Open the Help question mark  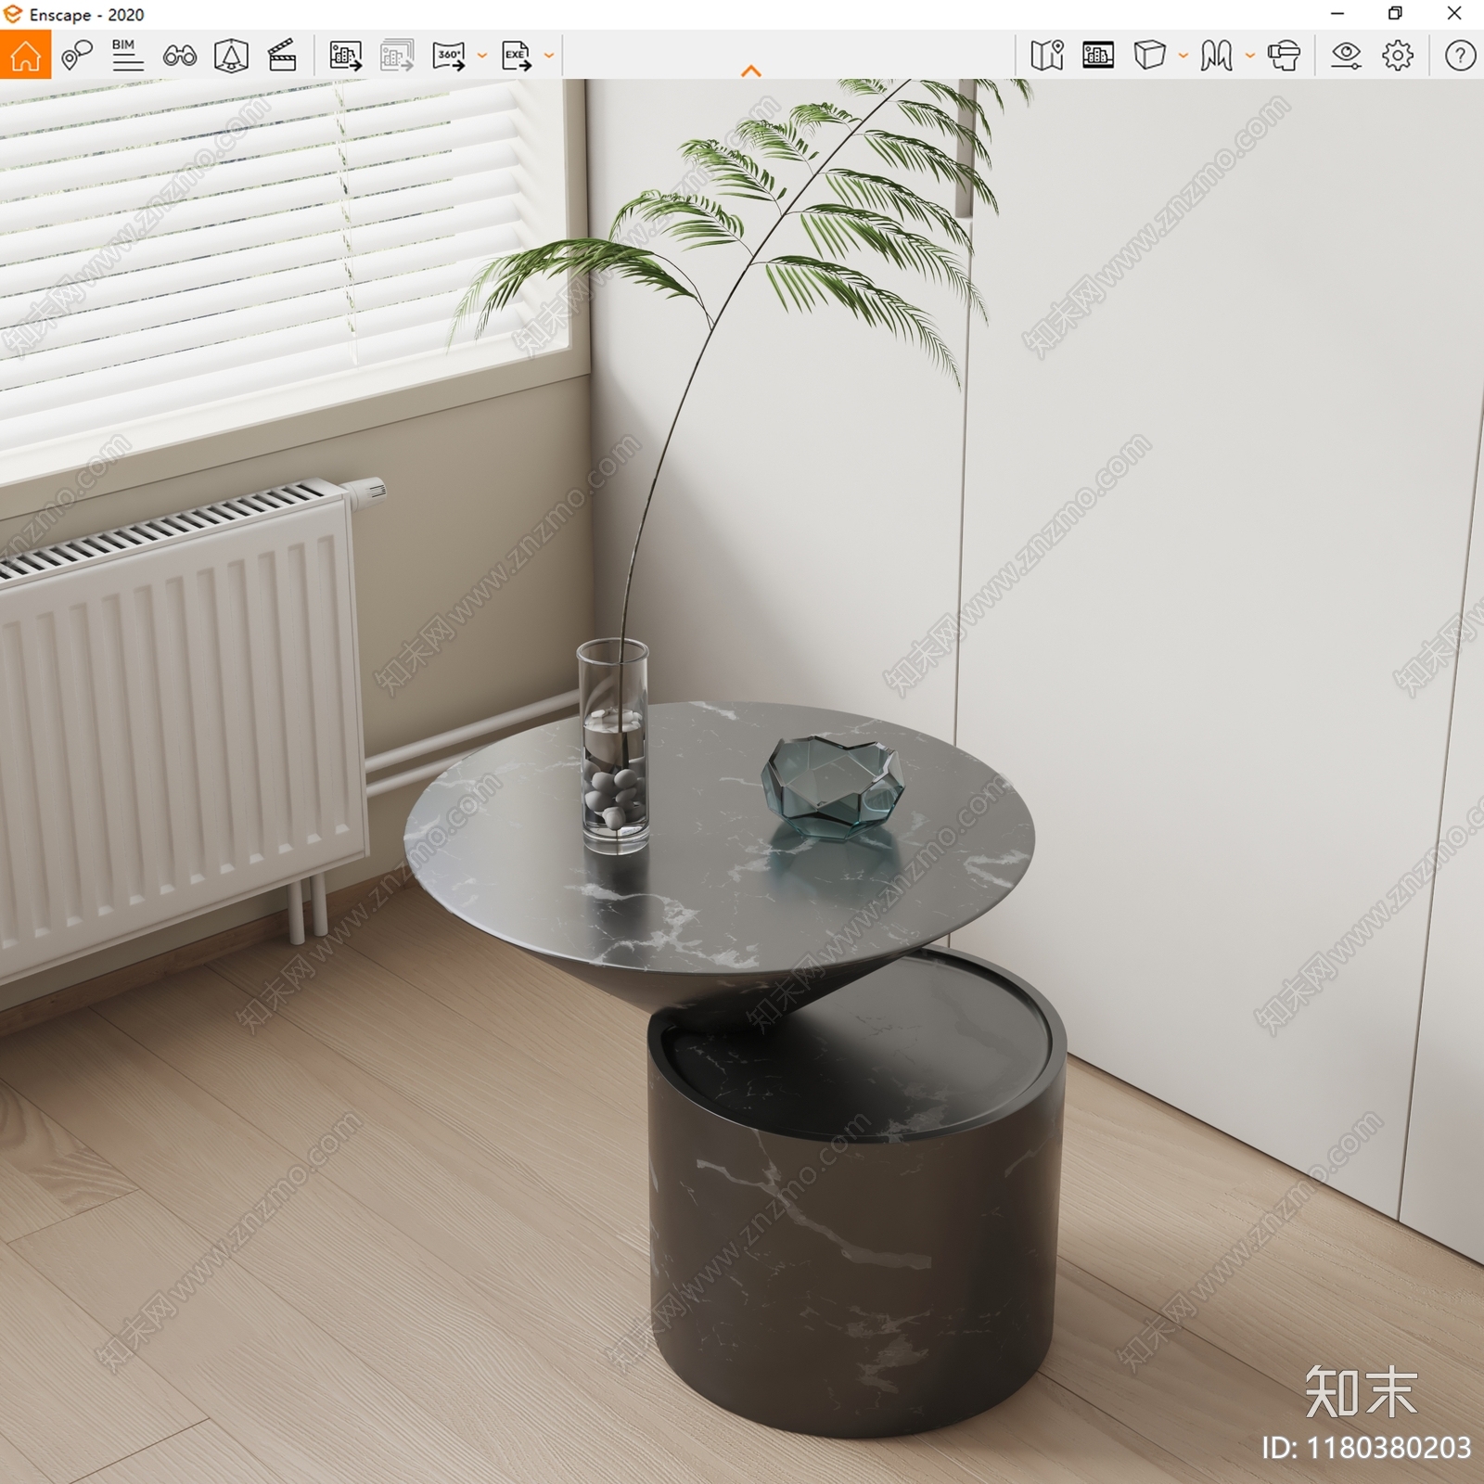pos(1460,56)
